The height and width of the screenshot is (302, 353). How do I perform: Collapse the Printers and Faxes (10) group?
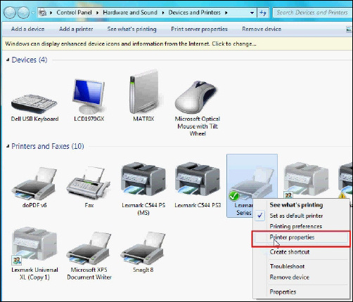point(8,146)
